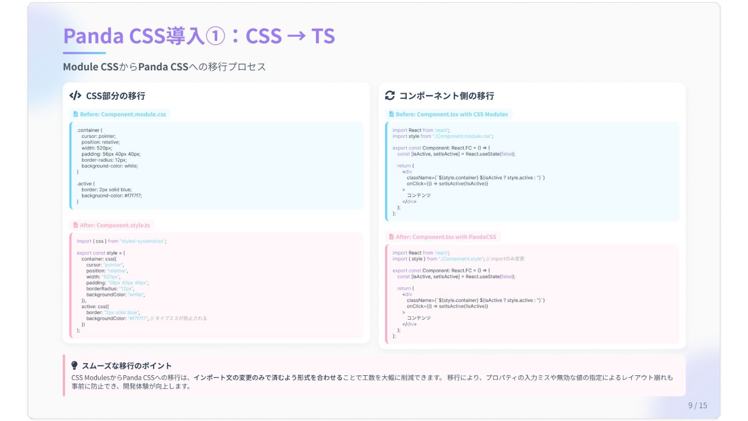Select subtitle Module CSSからPanda CSSへの移行プロセス

(x=164, y=67)
